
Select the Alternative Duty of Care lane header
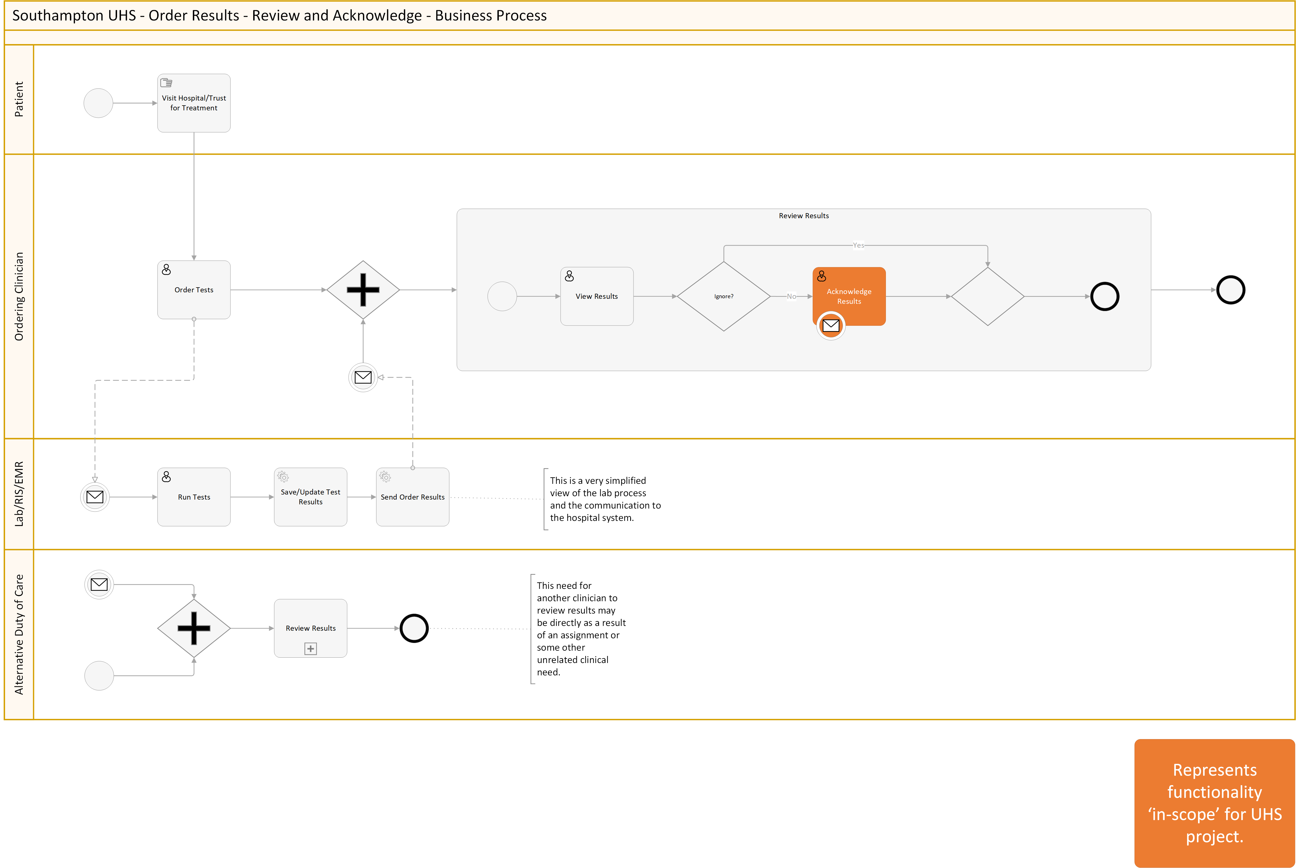19,634
